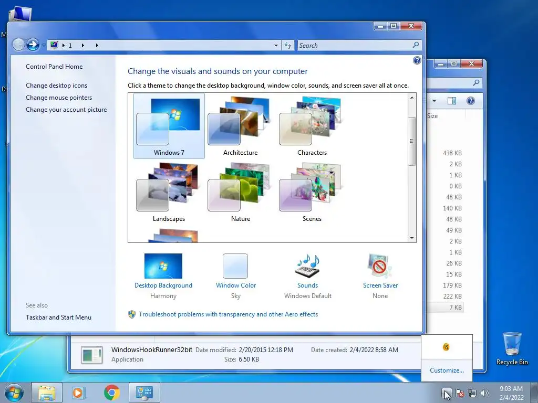Select the Windows 7 theme
Viewport: 538px width, 403px height.
[x=169, y=126]
